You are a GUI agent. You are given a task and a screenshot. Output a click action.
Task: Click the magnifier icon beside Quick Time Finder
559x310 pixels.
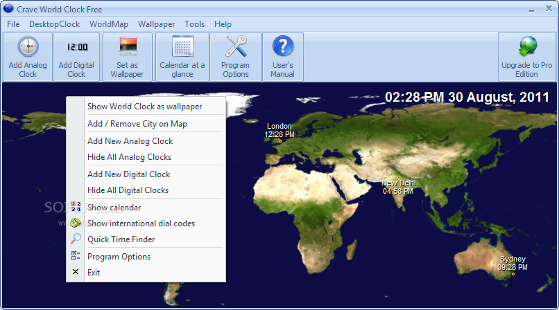pos(76,239)
